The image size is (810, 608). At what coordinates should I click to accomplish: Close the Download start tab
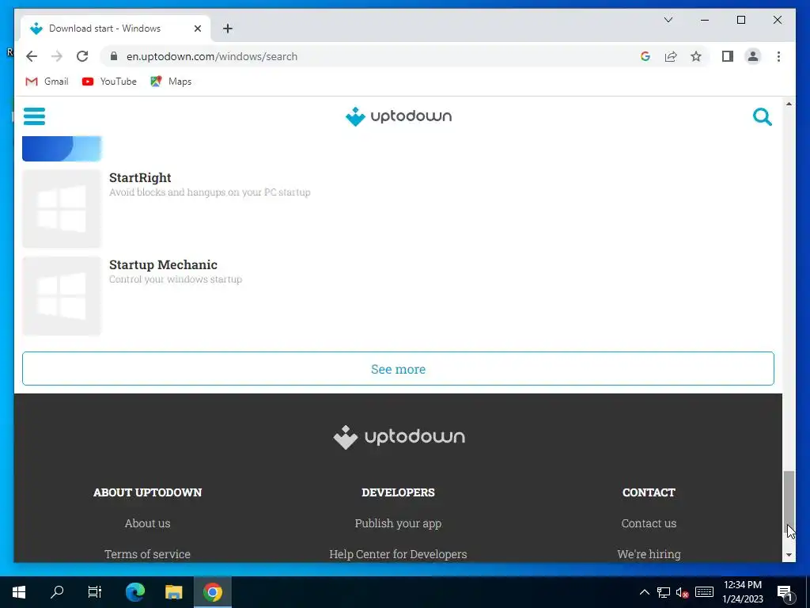pyautogui.click(x=197, y=28)
